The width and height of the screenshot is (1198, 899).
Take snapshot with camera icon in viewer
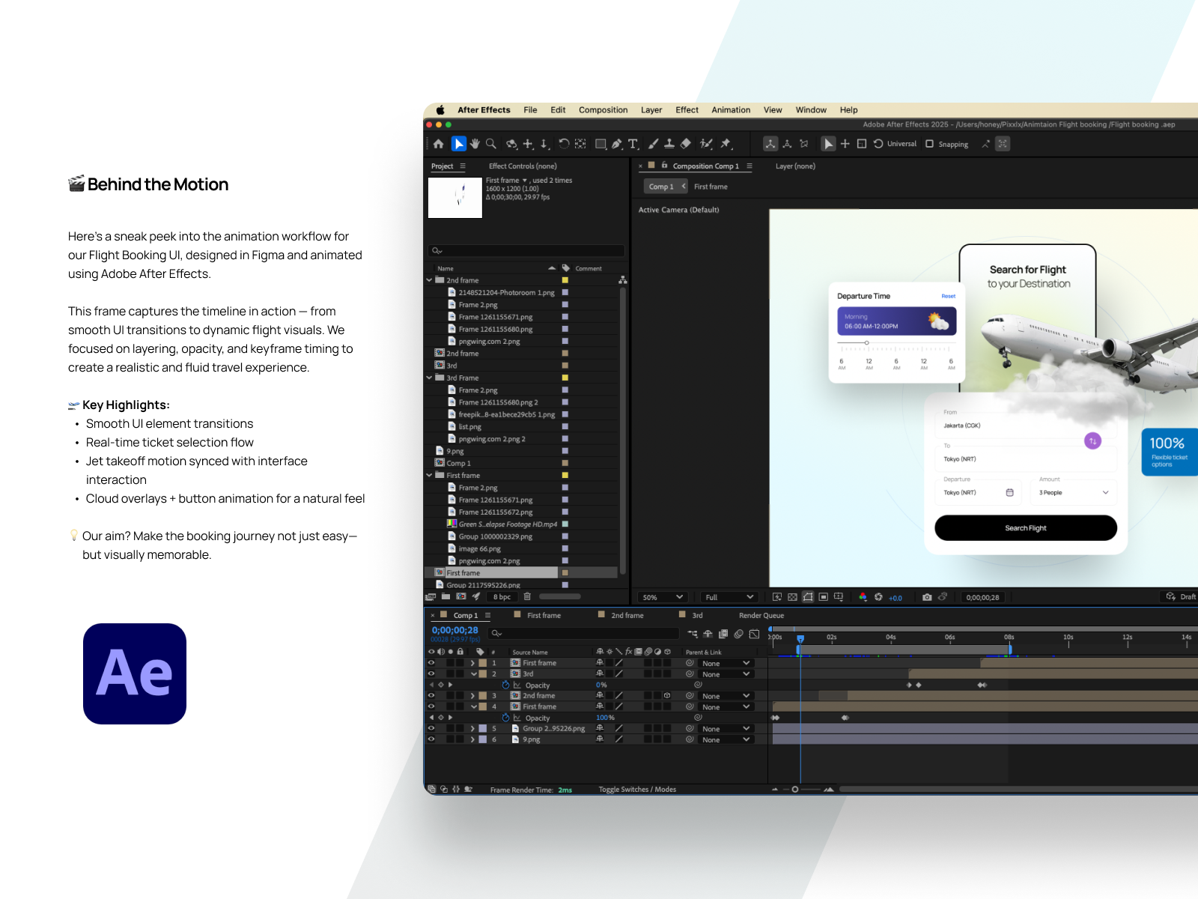927,597
